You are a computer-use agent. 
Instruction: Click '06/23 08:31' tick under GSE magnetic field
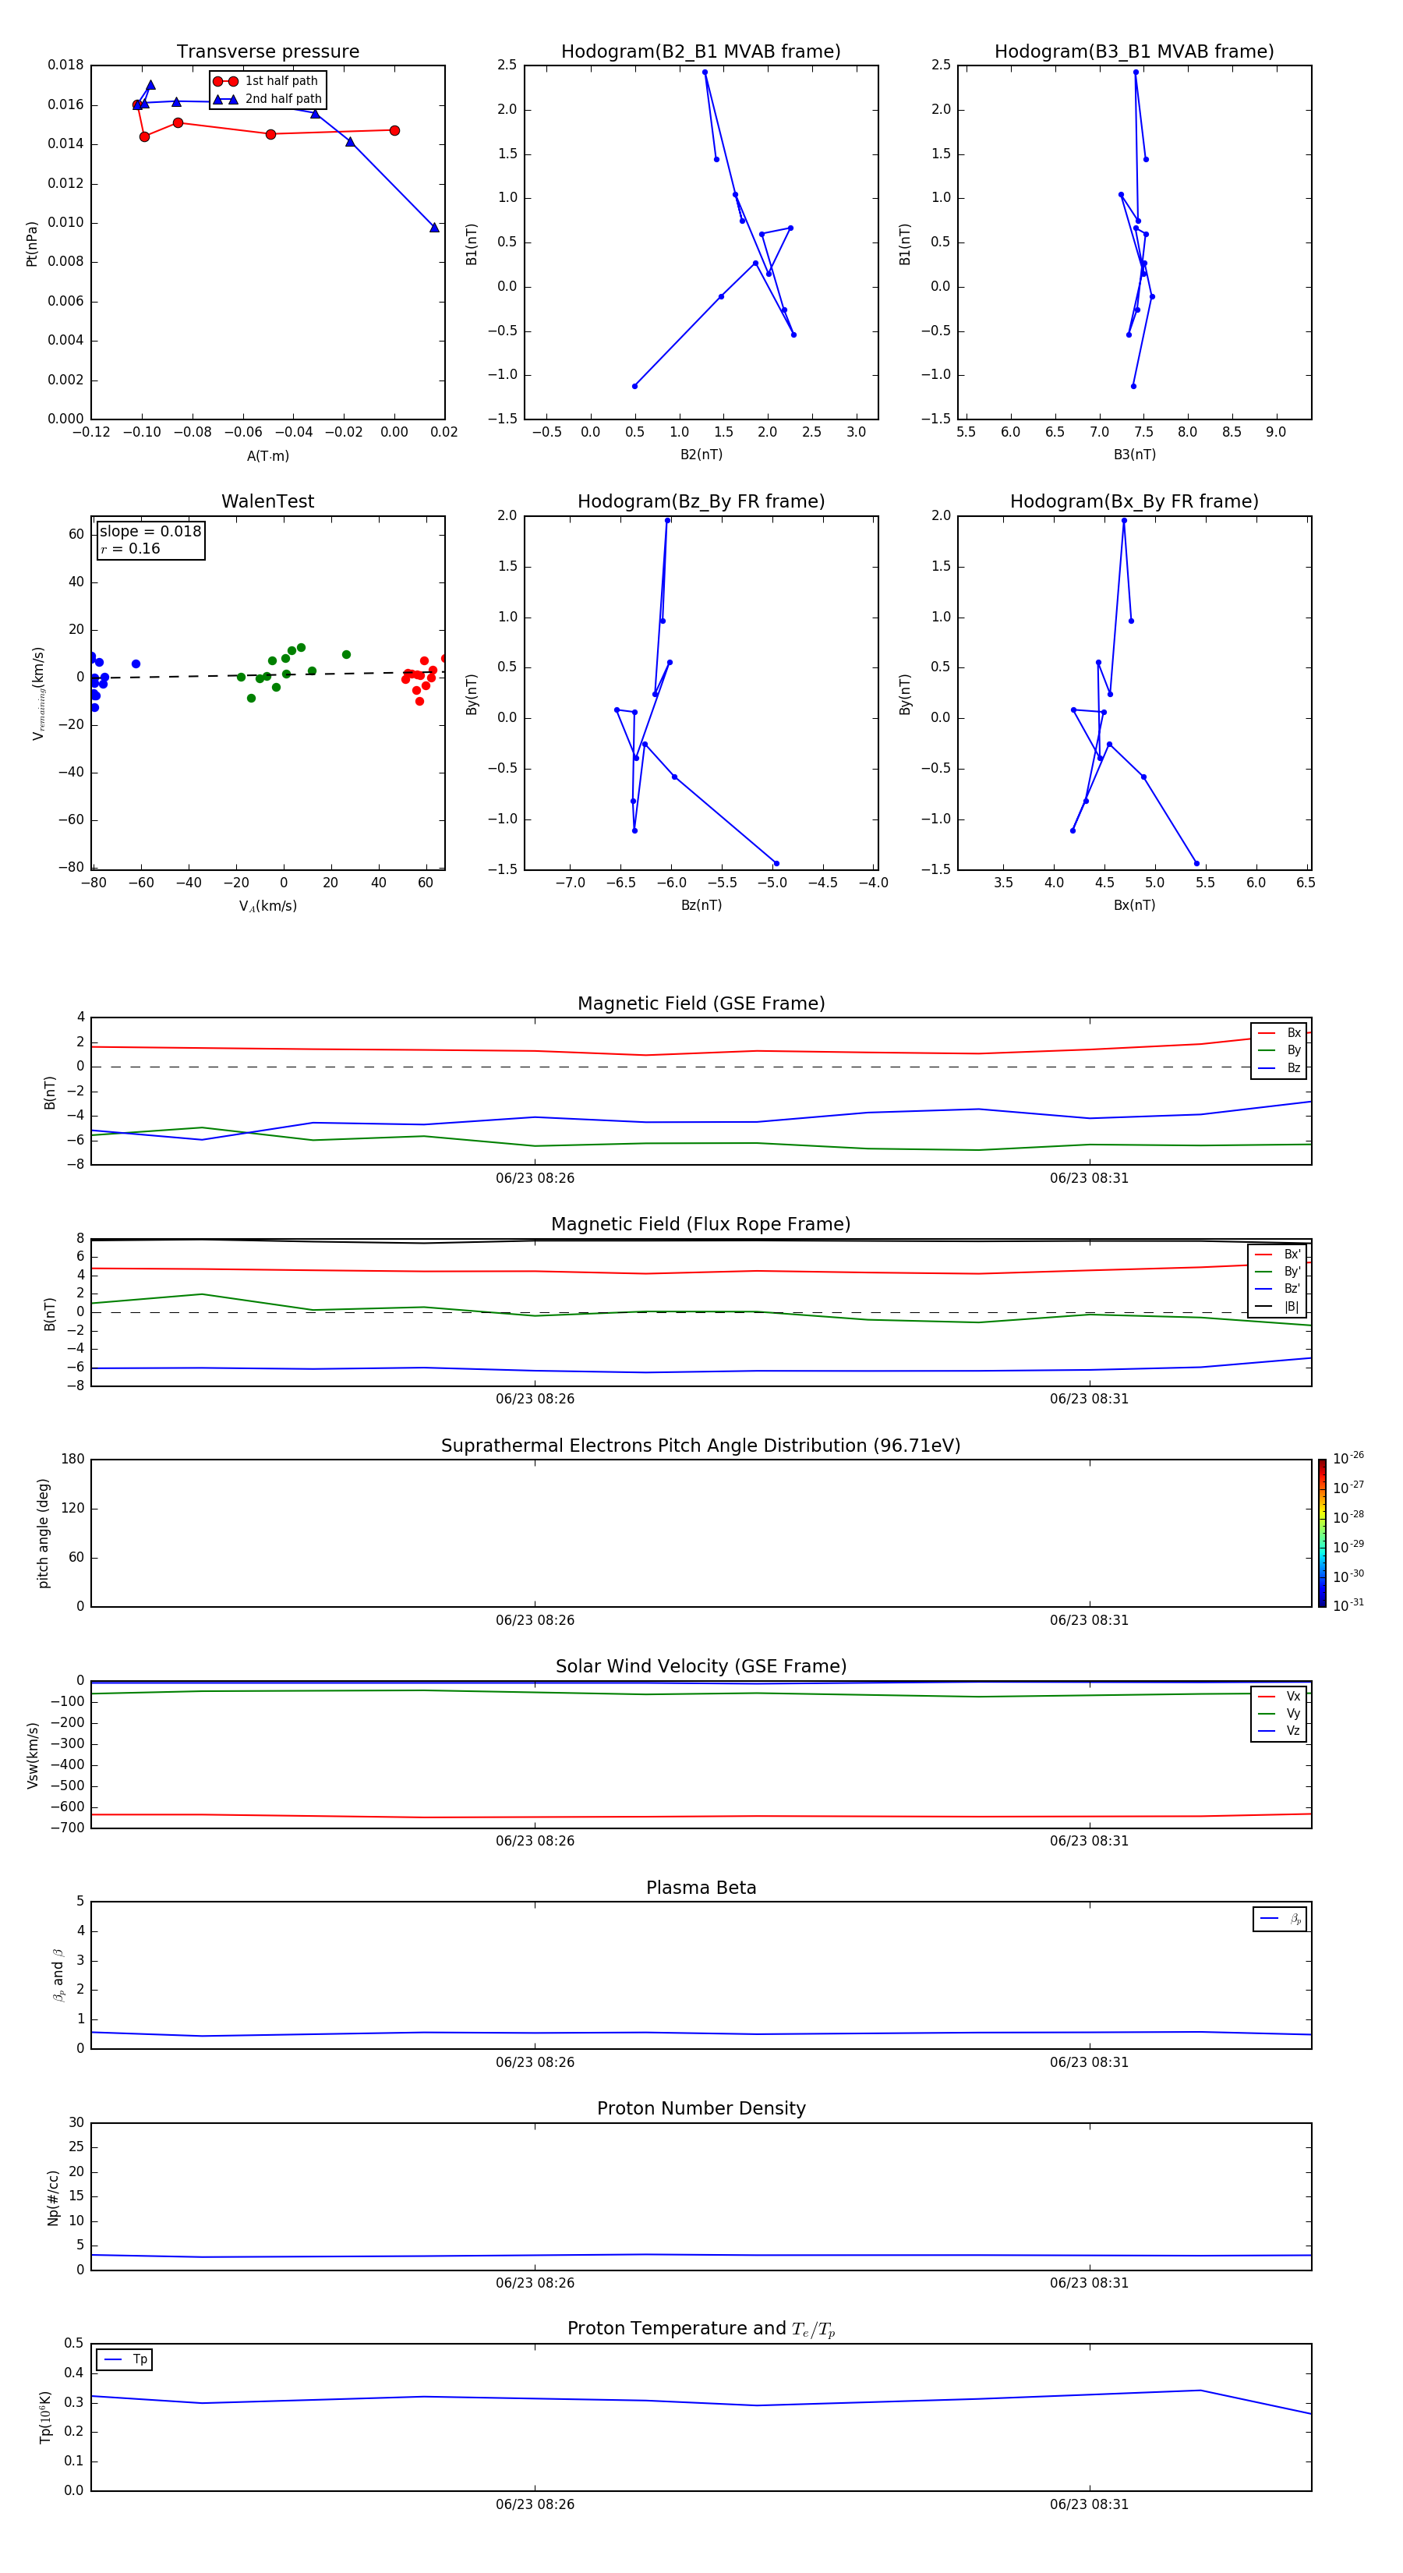click(x=1090, y=1179)
